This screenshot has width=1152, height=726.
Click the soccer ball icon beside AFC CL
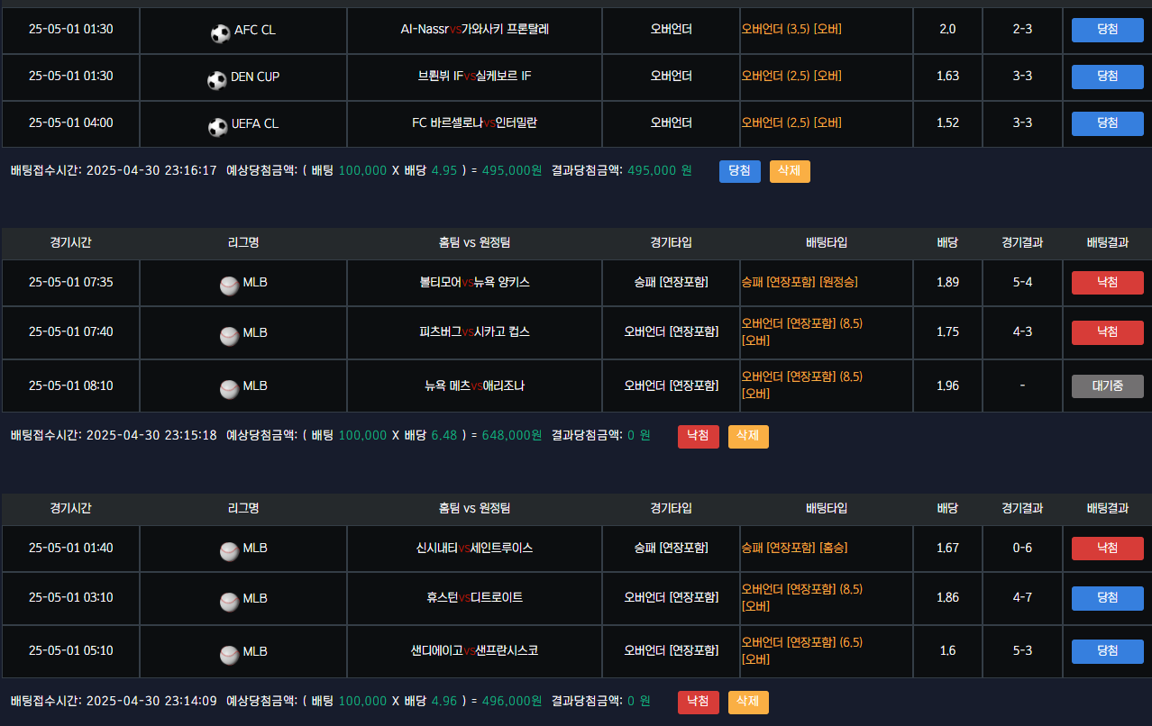pyautogui.click(x=220, y=33)
